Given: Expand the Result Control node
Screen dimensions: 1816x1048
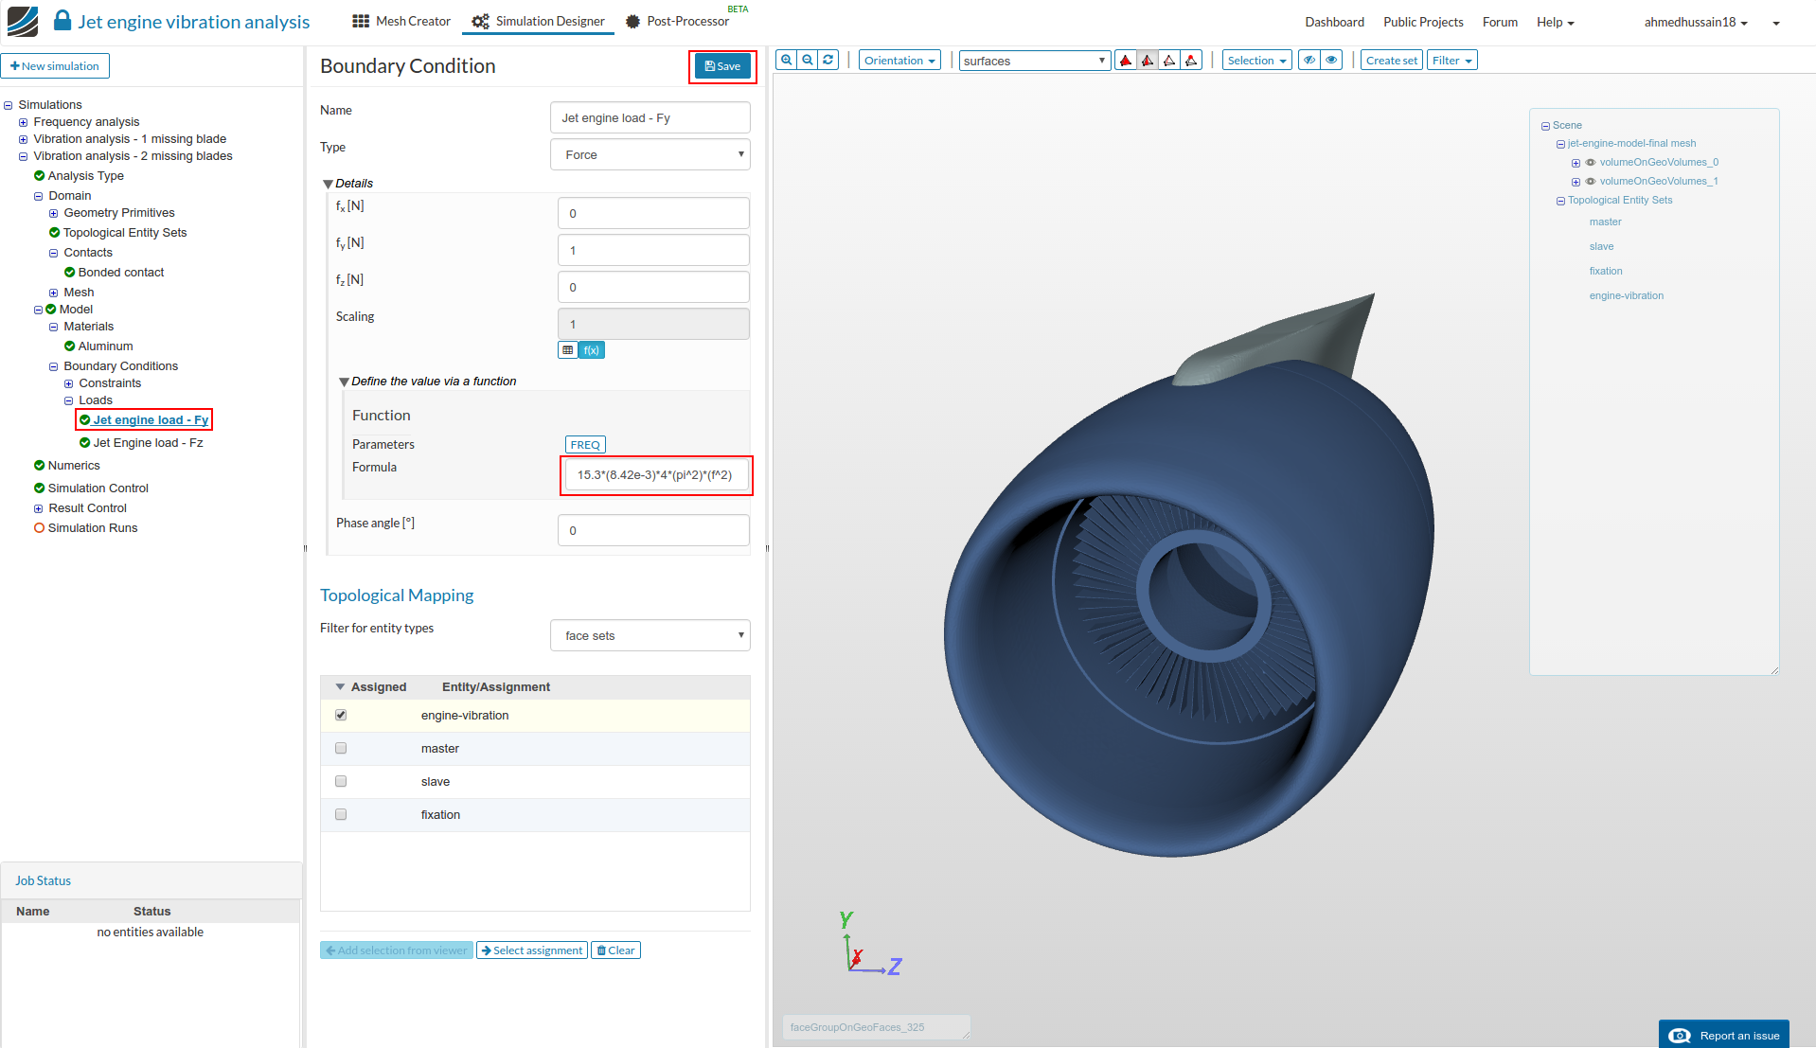Looking at the screenshot, I should [39, 508].
